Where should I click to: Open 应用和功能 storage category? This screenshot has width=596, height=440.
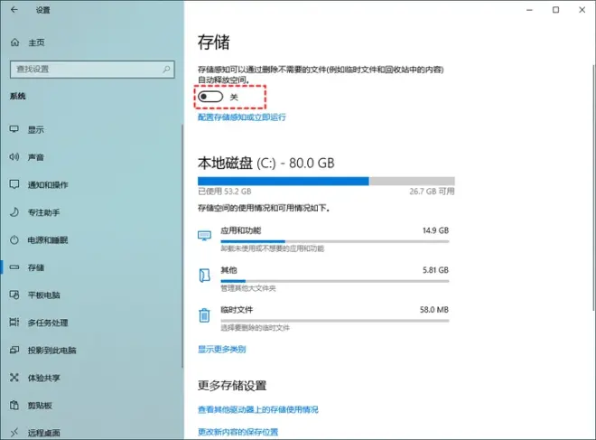point(323,239)
